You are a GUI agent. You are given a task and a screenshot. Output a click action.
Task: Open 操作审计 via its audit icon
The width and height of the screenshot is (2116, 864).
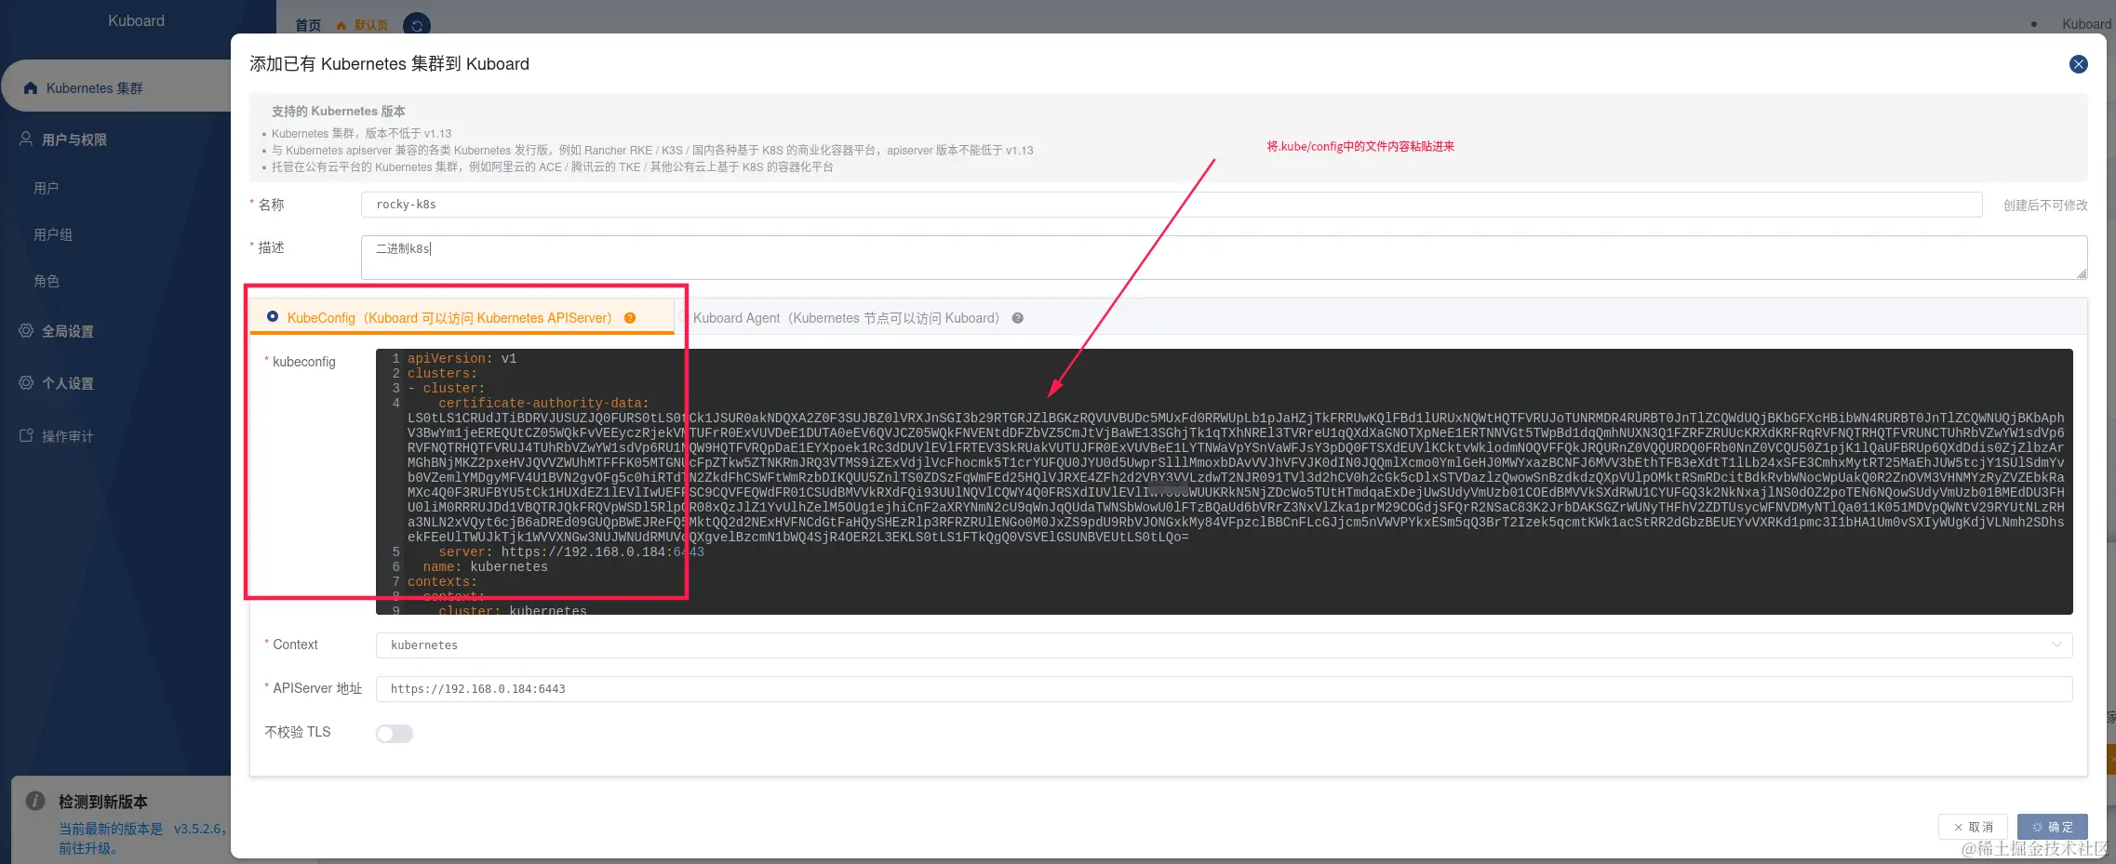click(26, 436)
